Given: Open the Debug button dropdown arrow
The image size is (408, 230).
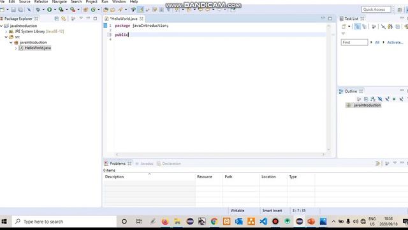Looking at the screenshot, I should 43,10.
